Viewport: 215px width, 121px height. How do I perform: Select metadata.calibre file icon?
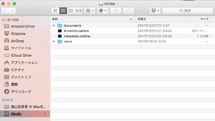point(60,36)
